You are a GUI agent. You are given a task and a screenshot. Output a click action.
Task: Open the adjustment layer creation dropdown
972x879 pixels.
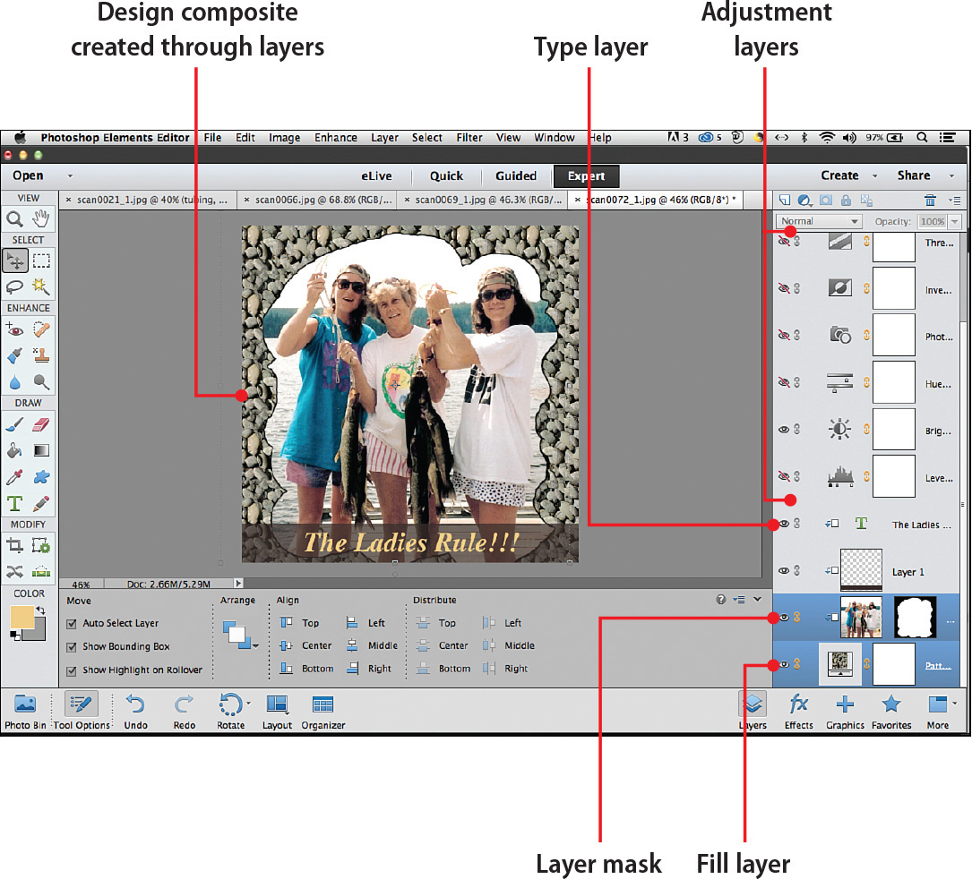[804, 201]
